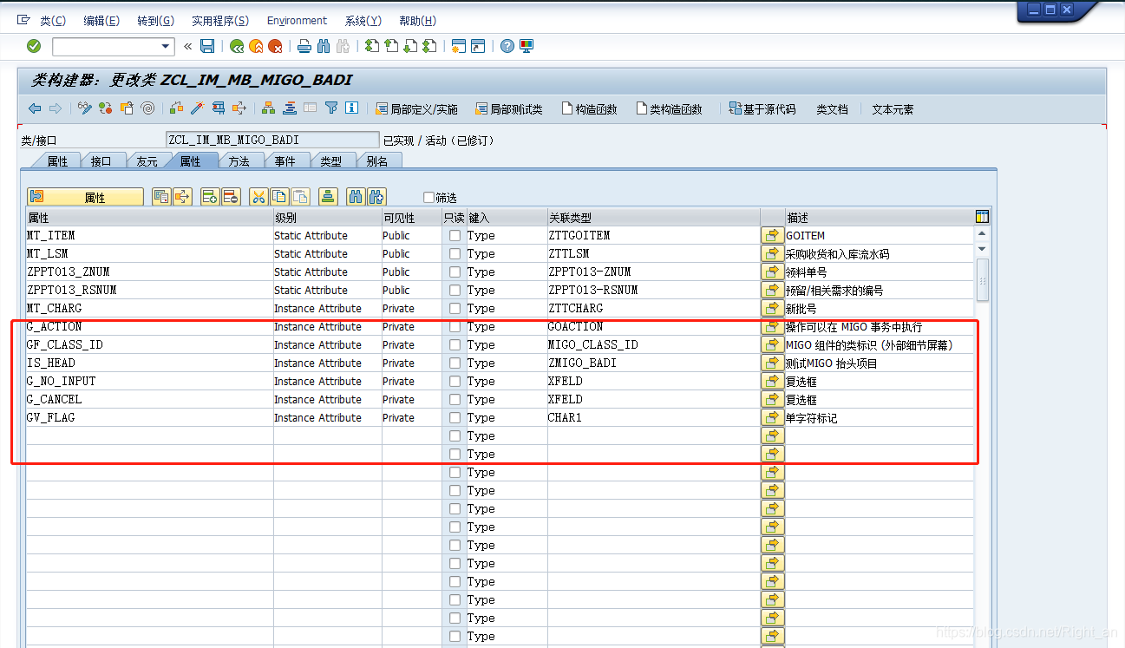Image resolution: width=1125 pixels, height=648 pixels.
Task: Click 类文档 button
Action: point(832,108)
